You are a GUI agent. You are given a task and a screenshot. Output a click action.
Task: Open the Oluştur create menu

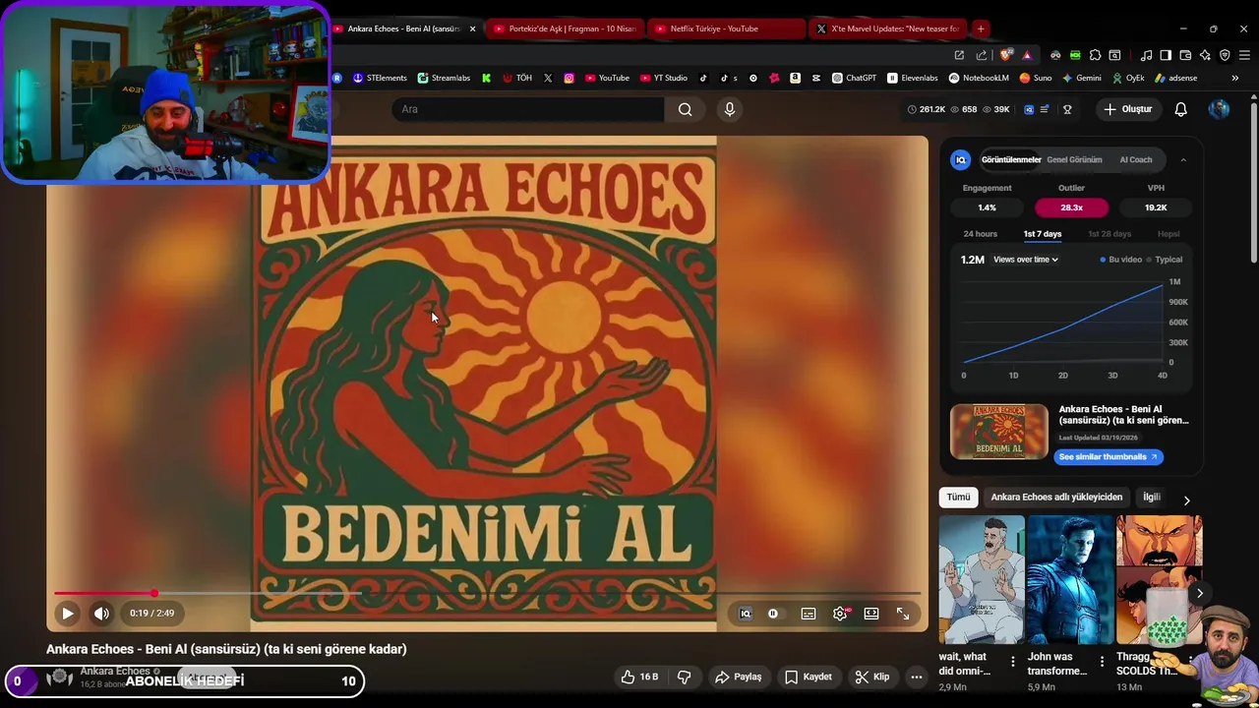[x=1128, y=109]
